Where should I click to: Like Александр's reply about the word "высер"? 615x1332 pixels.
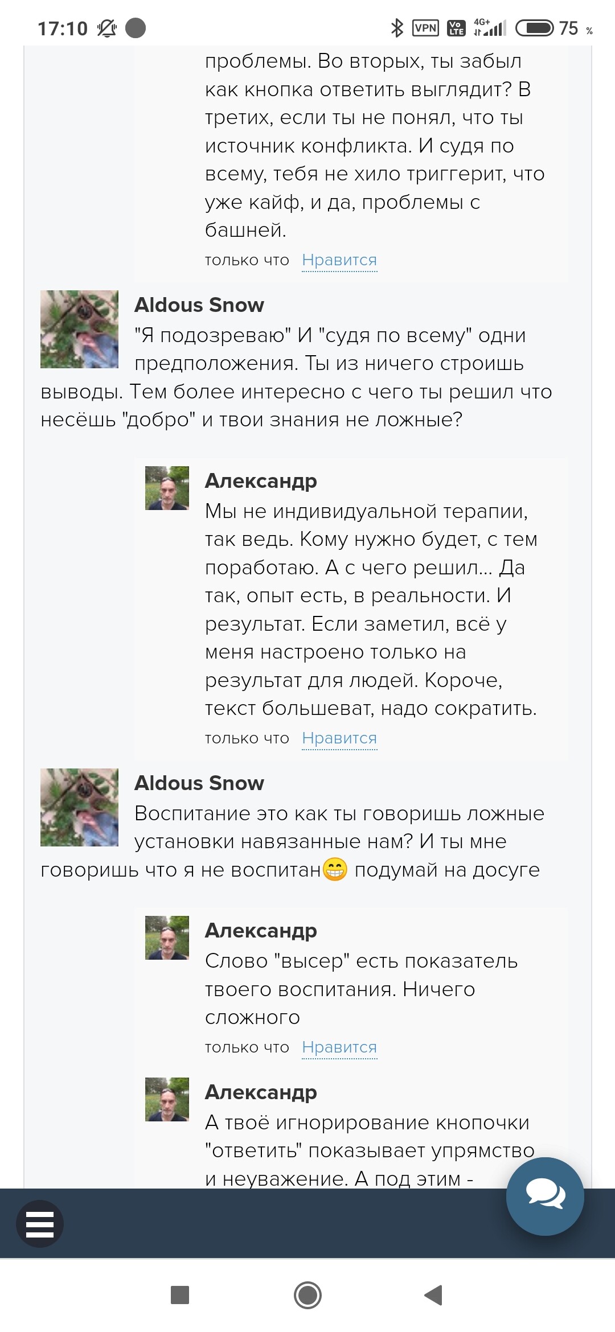[339, 1047]
